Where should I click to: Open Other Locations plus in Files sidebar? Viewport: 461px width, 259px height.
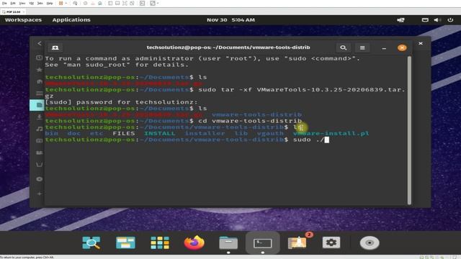pyautogui.click(x=39, y=194)
